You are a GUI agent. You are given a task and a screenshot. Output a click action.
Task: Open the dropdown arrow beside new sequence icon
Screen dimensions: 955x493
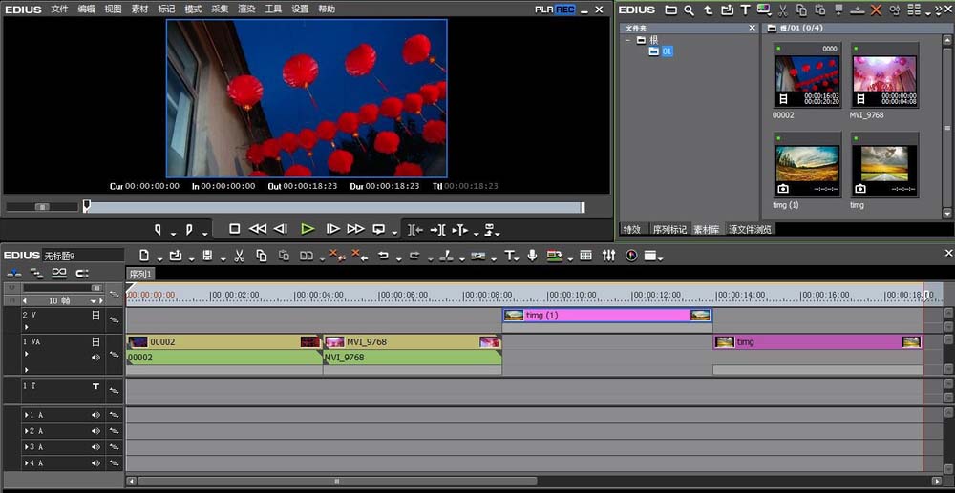point(159,259)
